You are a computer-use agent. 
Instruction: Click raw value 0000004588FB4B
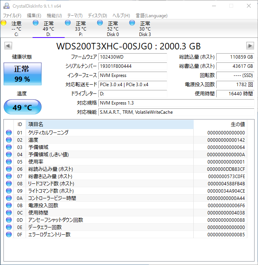pyautogui.click(x=226, y=183)
